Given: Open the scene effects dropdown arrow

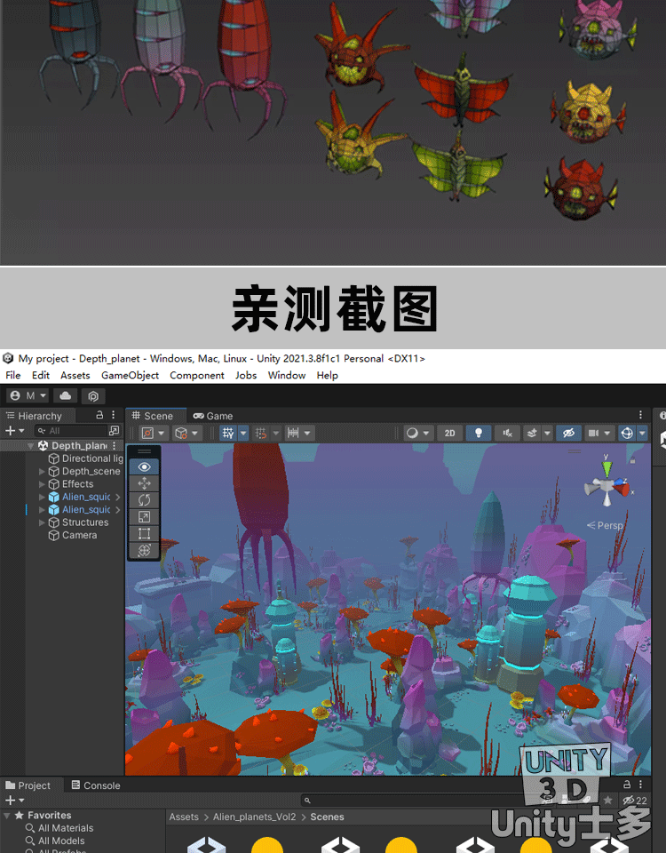Looking at the screenshot, I should click(x=547, y=433).
